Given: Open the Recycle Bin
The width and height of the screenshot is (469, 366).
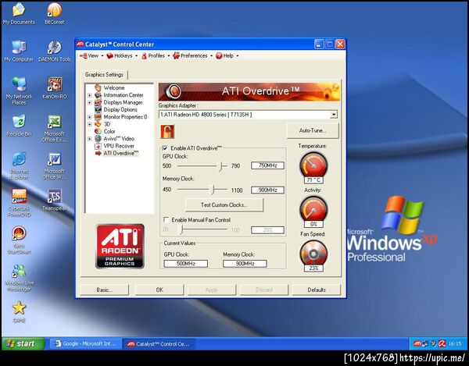Looking at the screenshot, I should 19,126.
